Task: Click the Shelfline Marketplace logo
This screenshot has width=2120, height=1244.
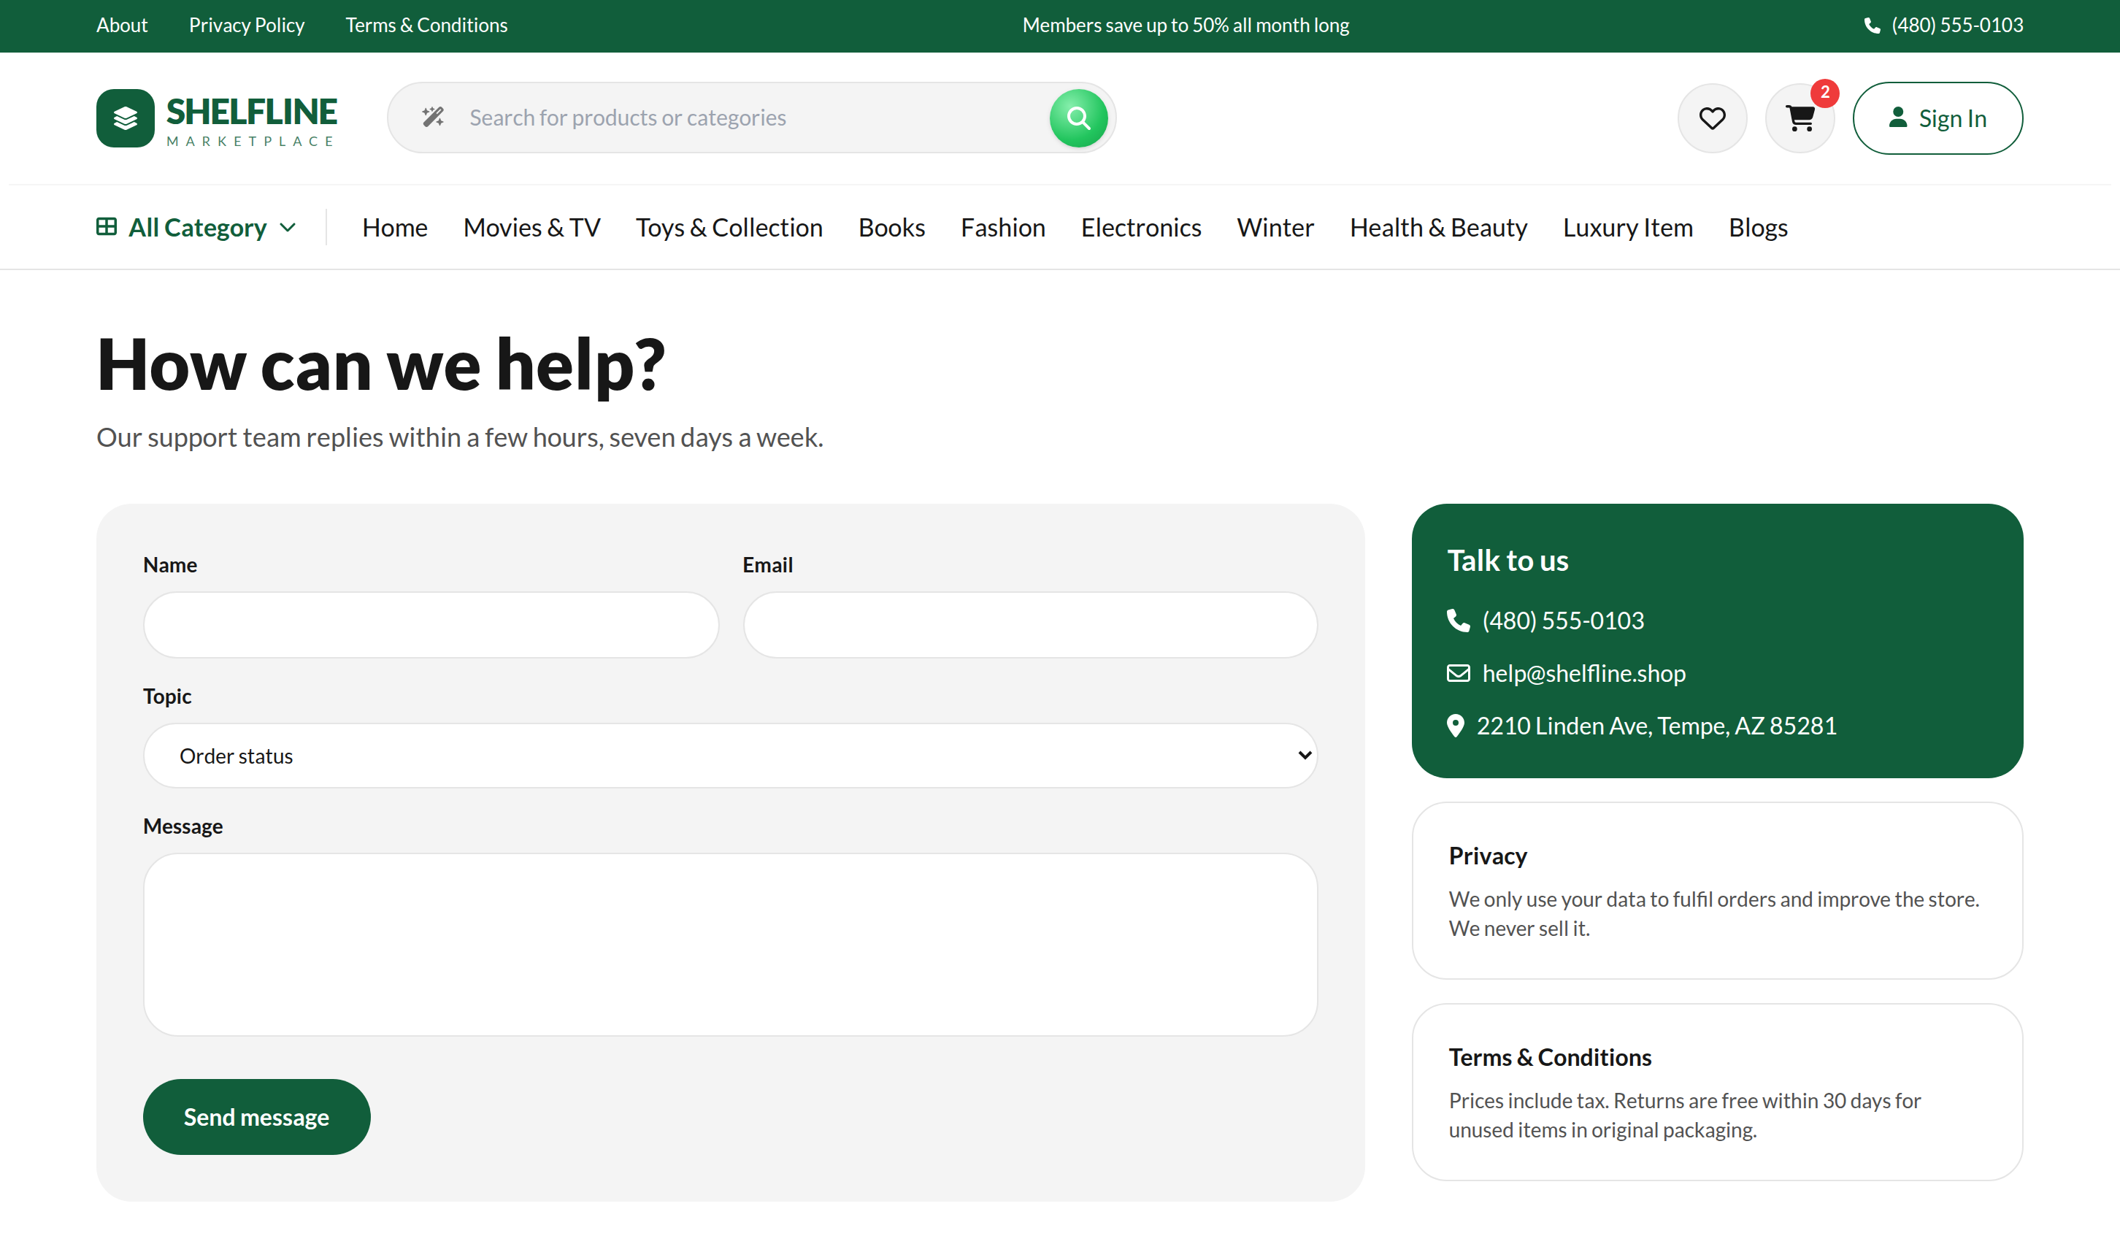Action: pyautogui.click(x=216, y=118)
